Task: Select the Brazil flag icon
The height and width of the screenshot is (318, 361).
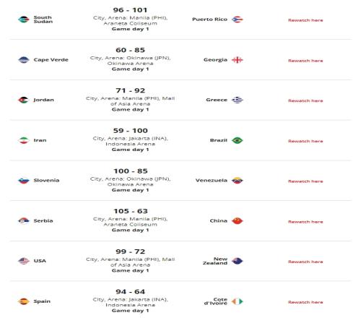Action: 238,140
